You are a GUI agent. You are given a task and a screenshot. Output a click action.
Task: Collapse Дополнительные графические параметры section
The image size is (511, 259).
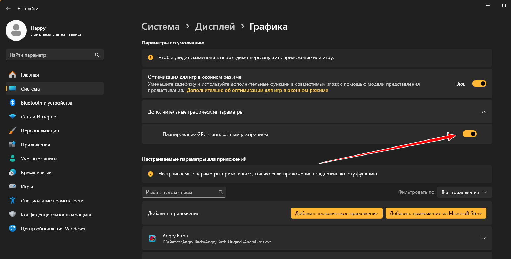click(x=483, y=112)
